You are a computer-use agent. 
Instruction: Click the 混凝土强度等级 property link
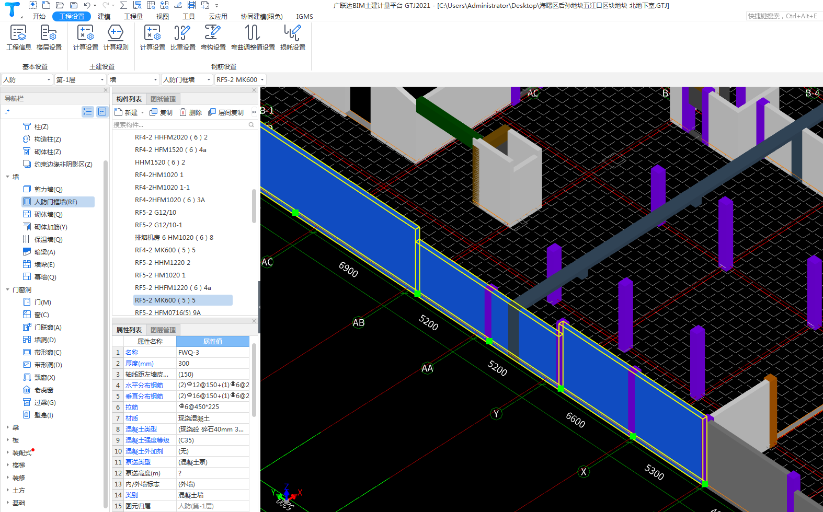tap(147, 440)
